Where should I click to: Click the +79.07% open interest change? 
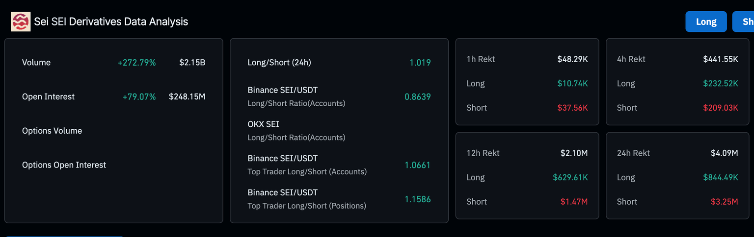tap(139, 97)
